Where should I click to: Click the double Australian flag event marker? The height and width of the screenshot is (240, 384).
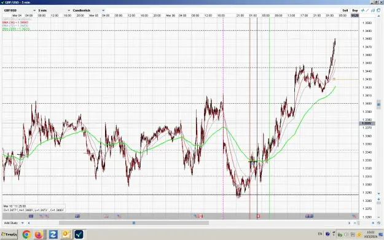point(309,216)
